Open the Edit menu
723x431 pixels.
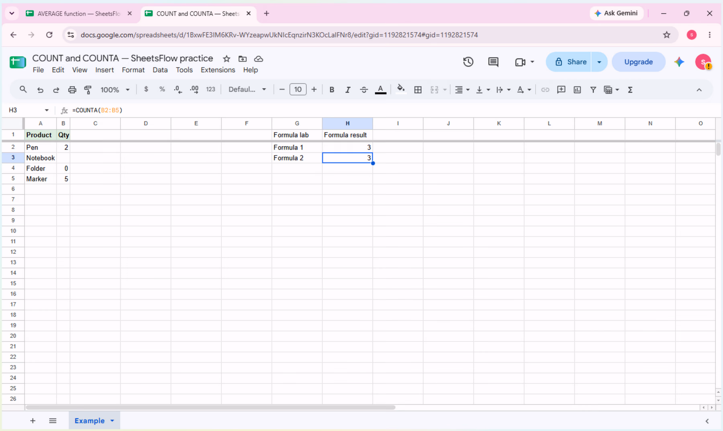pos(58,70)
